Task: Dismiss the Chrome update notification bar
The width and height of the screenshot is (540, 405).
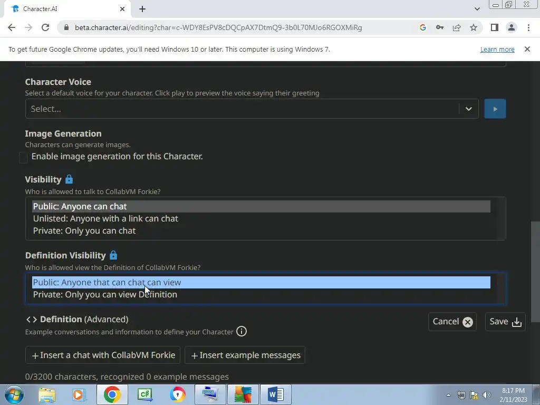Action: tap(527, 49)
